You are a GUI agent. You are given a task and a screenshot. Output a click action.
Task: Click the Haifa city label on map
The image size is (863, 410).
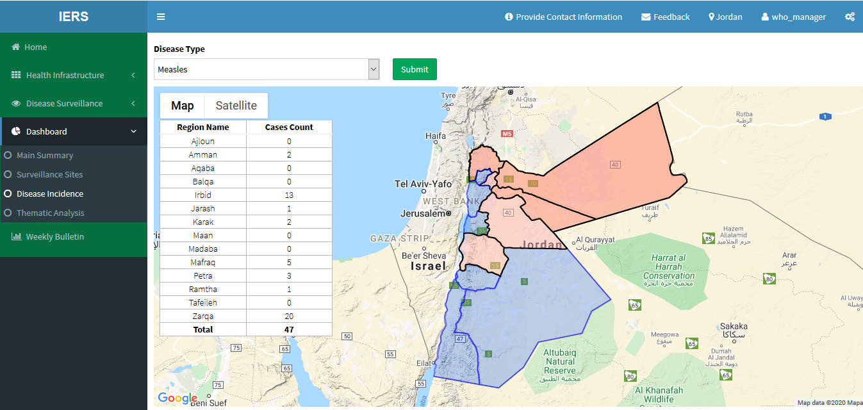coord(436,136)
